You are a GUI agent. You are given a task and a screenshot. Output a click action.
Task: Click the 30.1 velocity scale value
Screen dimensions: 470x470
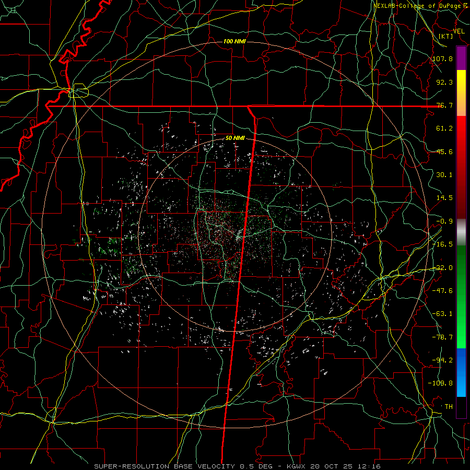click(444, 175)
